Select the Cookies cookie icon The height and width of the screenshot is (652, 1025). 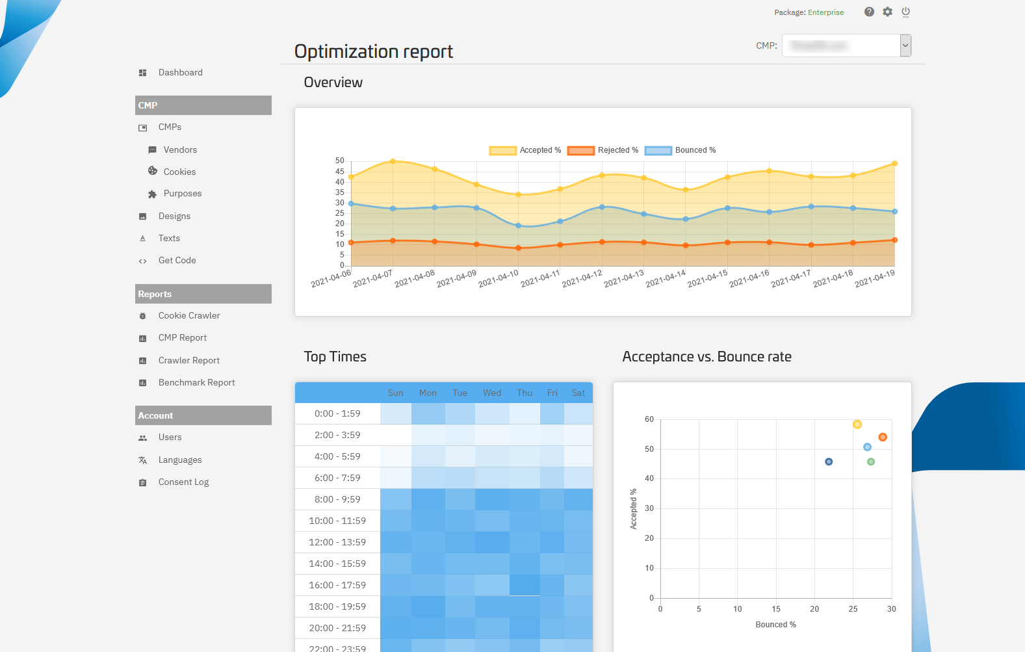153,171
